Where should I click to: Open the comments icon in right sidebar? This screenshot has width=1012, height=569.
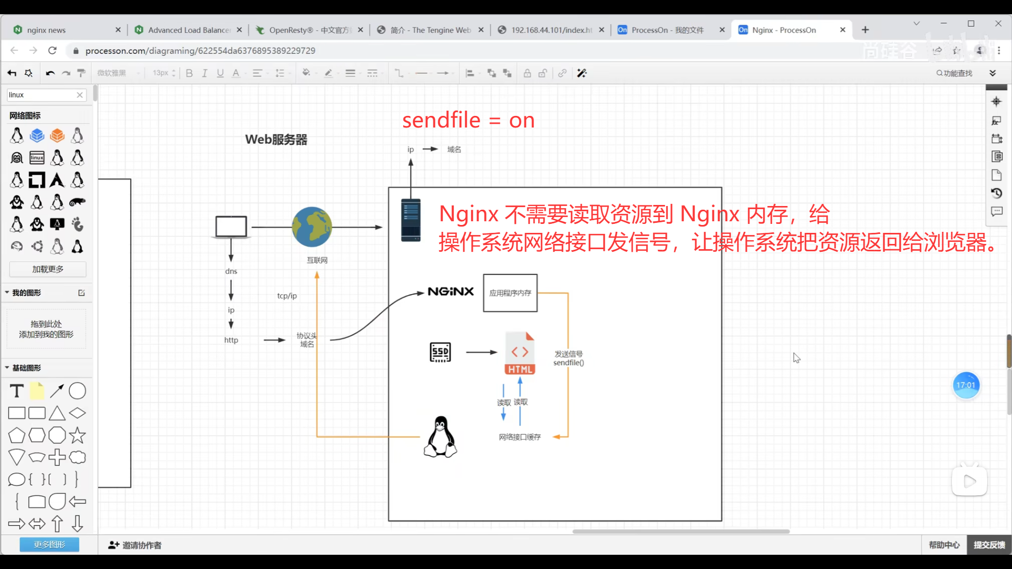[996, 211]
